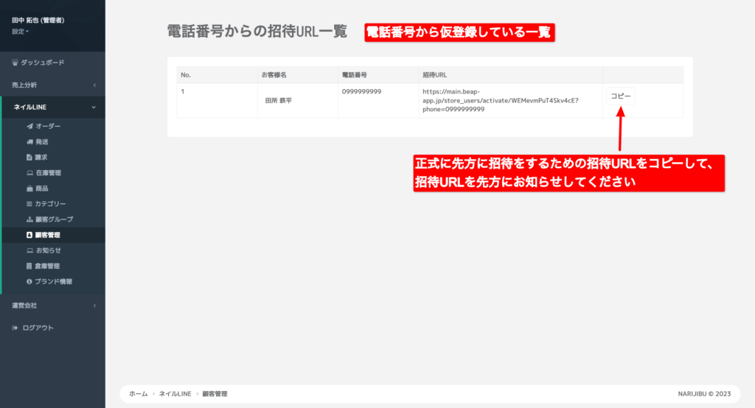755x408 pixels.
Task: Open ダッシュボード from the sidebar
Action: [43, 63]
